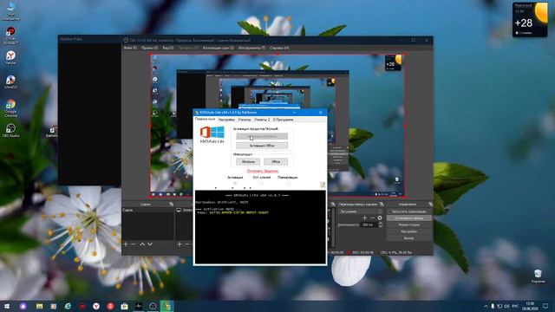Click the Activate Windows button in KMSAuto
Screen dimensions: 555x312
click(262, 136)
